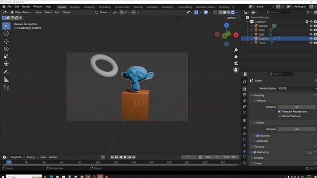Open the File menu
The image size is (317, 178).
tap(9, 6)
